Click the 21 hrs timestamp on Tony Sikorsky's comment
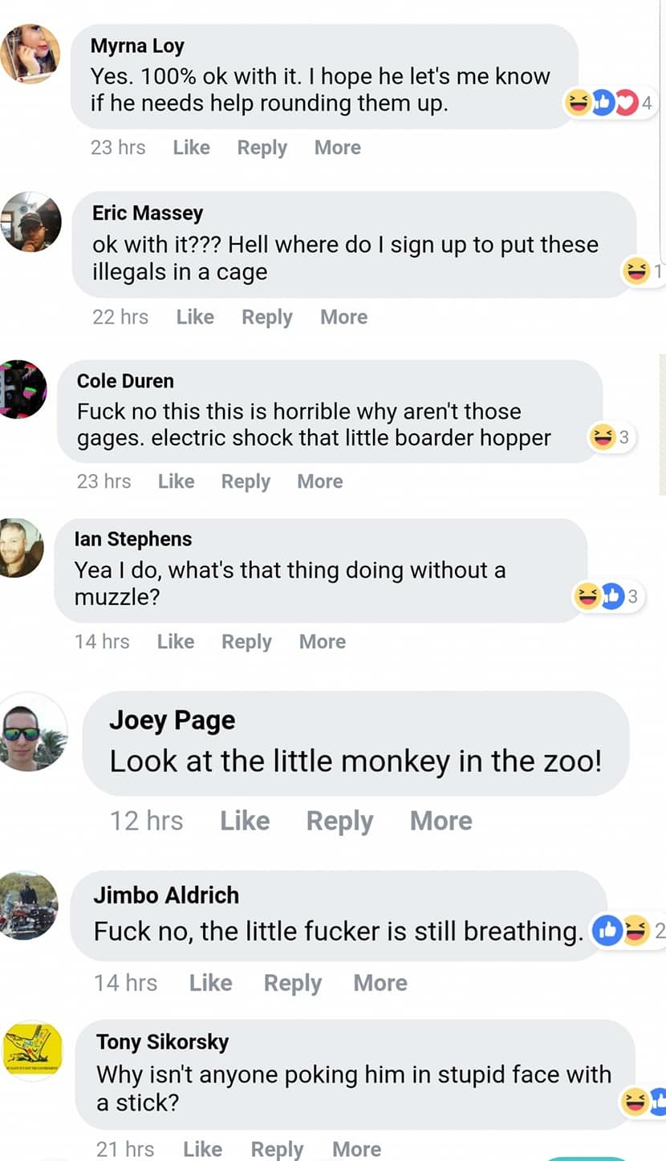The image size is (666, 1161). tap(125, 1149)
